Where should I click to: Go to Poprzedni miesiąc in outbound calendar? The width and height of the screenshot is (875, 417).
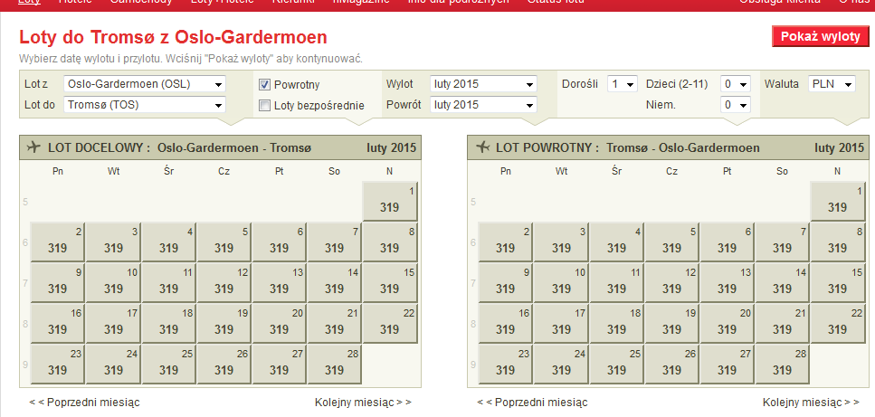click(84, 402)
